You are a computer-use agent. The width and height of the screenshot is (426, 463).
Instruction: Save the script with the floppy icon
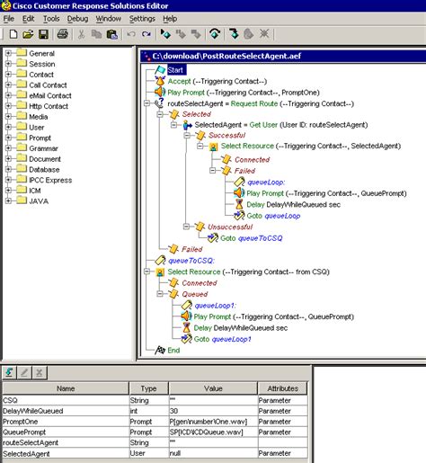[44, 34]
